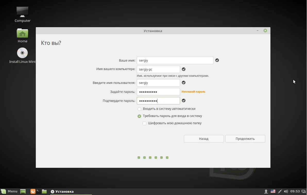Click the 09:53 clock in panel
The width and height of the screenshot is (307, 195).
(295, 191)
